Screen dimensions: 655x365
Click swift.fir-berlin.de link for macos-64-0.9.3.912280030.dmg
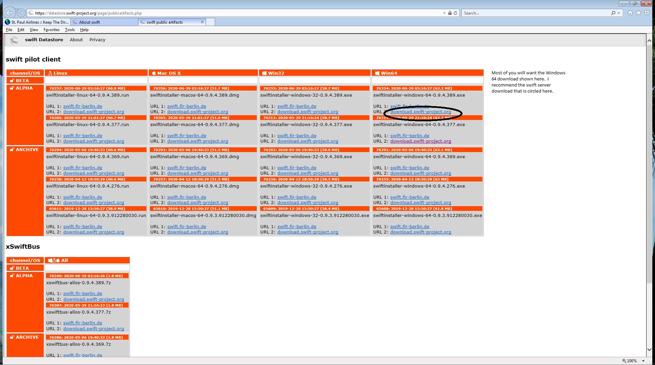point(187,226)
